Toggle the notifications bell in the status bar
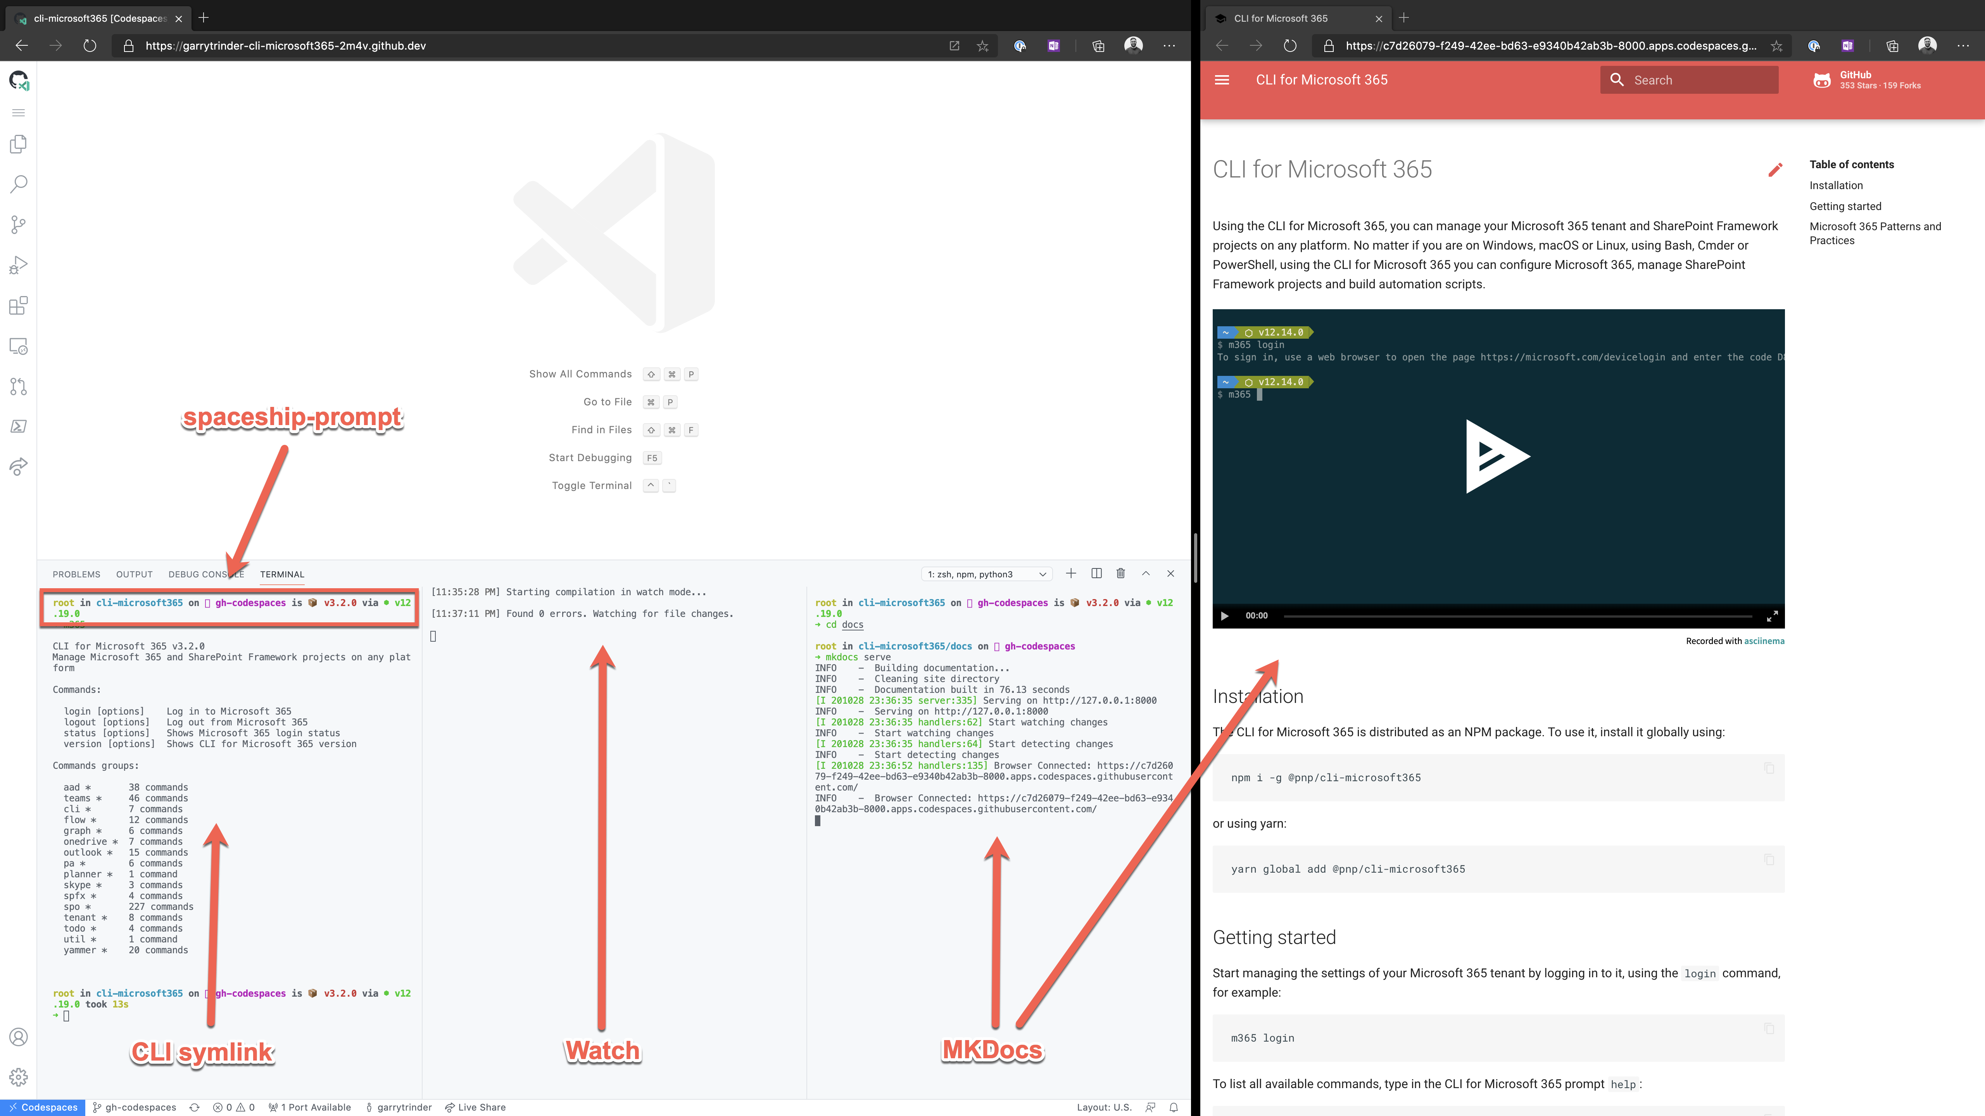The width and height of the screenshot is (1985, 1116). click(x=1173, y=1107)
